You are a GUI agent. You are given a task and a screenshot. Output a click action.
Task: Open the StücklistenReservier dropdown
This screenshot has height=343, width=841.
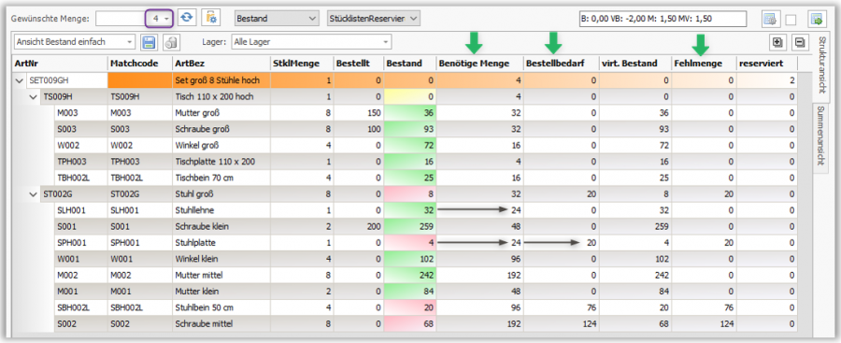click(x=373, y=19)
